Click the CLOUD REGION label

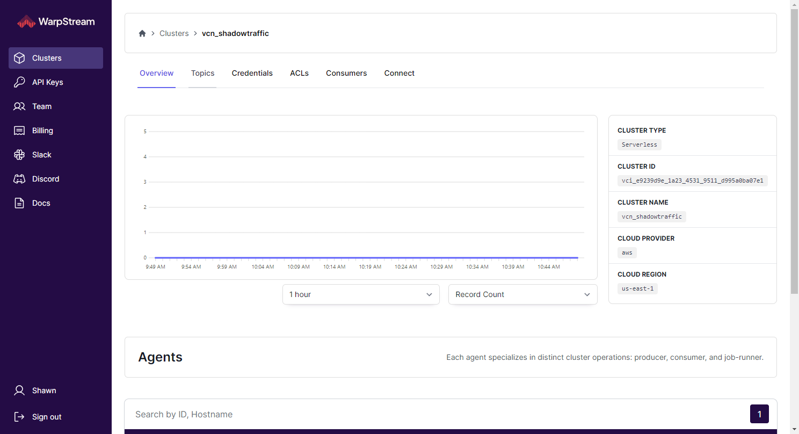coord(642,274)
